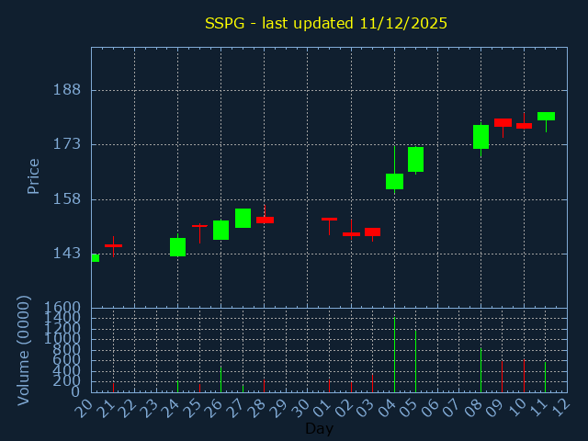
Task: Click the Price y-axis title
Action: pyautogui.click(x=34, y=175)
